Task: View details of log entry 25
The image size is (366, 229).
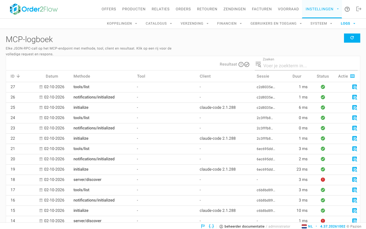Action: (355, 108)
